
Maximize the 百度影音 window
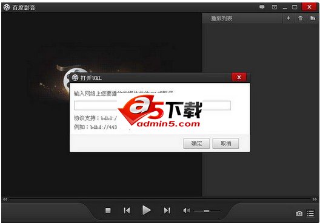pos(295,7)
